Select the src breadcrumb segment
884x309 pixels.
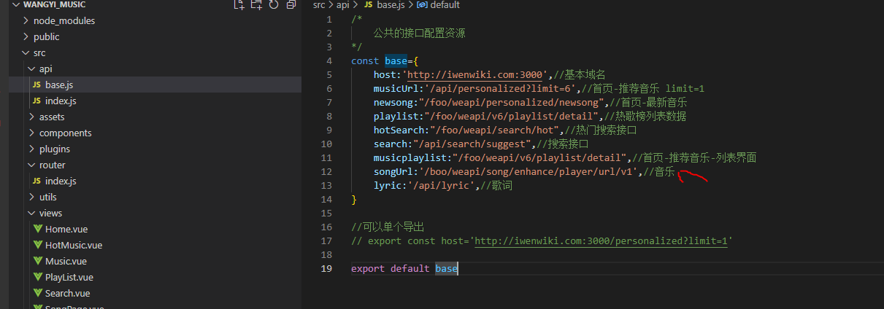[x=319, y=5]
